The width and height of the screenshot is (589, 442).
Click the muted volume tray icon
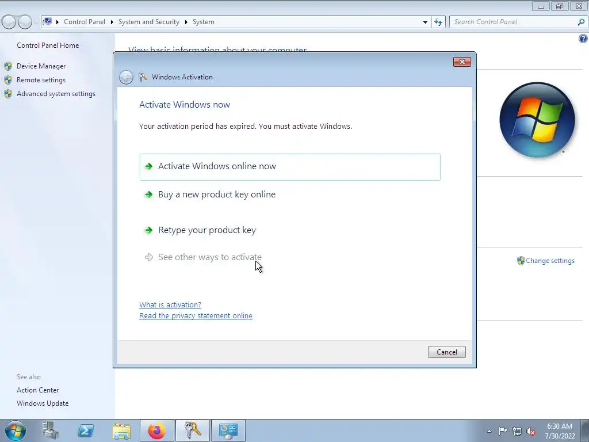pos(531,431)
